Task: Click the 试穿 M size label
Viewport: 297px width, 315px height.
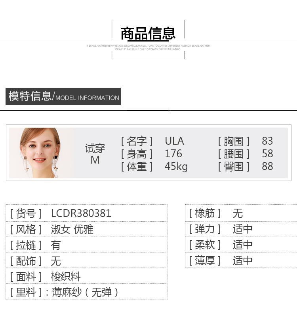Action: 95,154
